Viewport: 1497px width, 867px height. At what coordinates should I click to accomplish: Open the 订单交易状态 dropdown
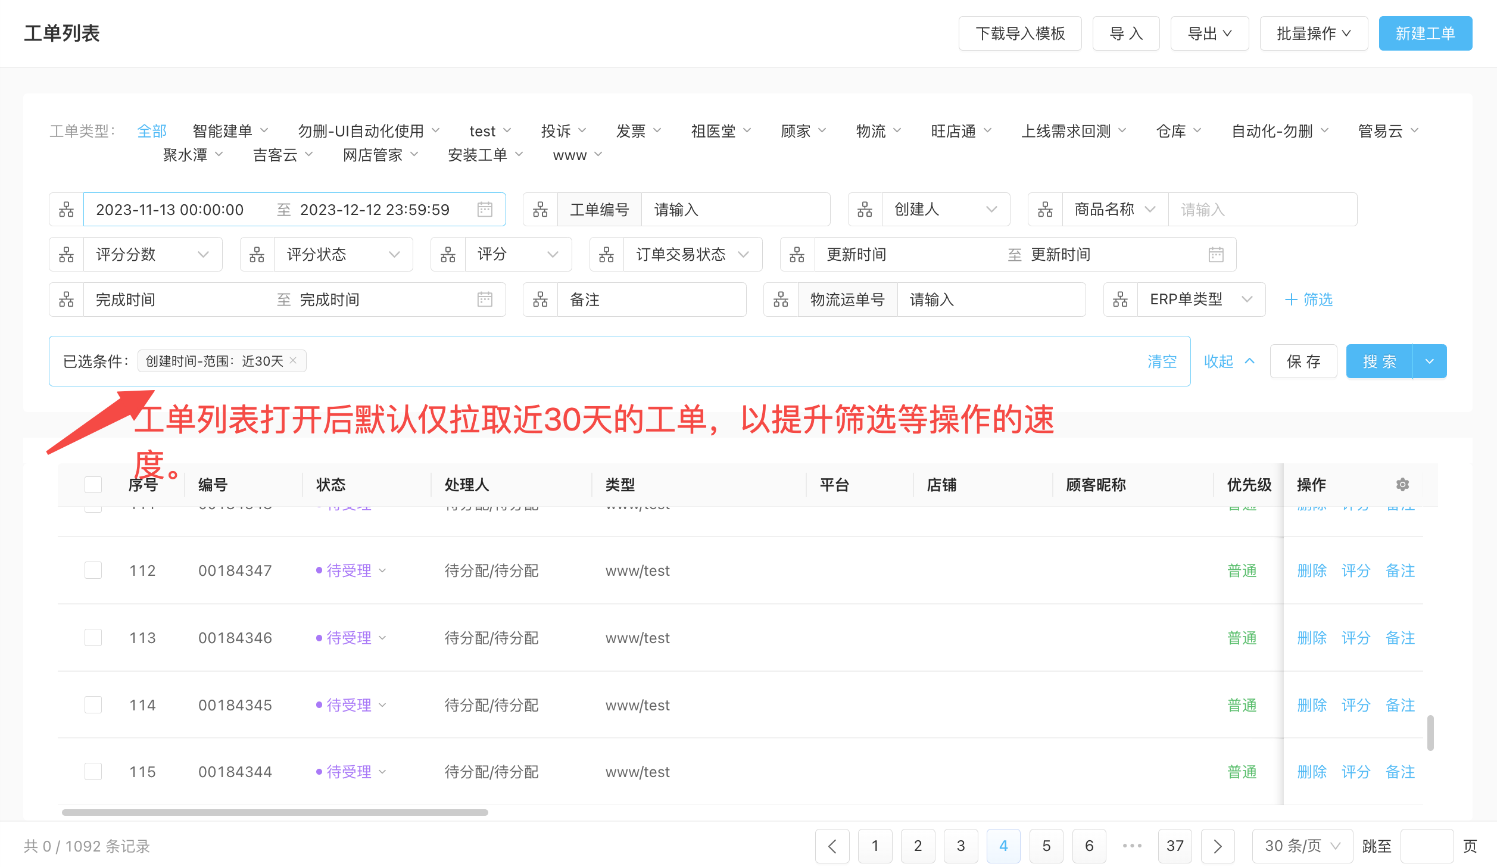point(693,255)
